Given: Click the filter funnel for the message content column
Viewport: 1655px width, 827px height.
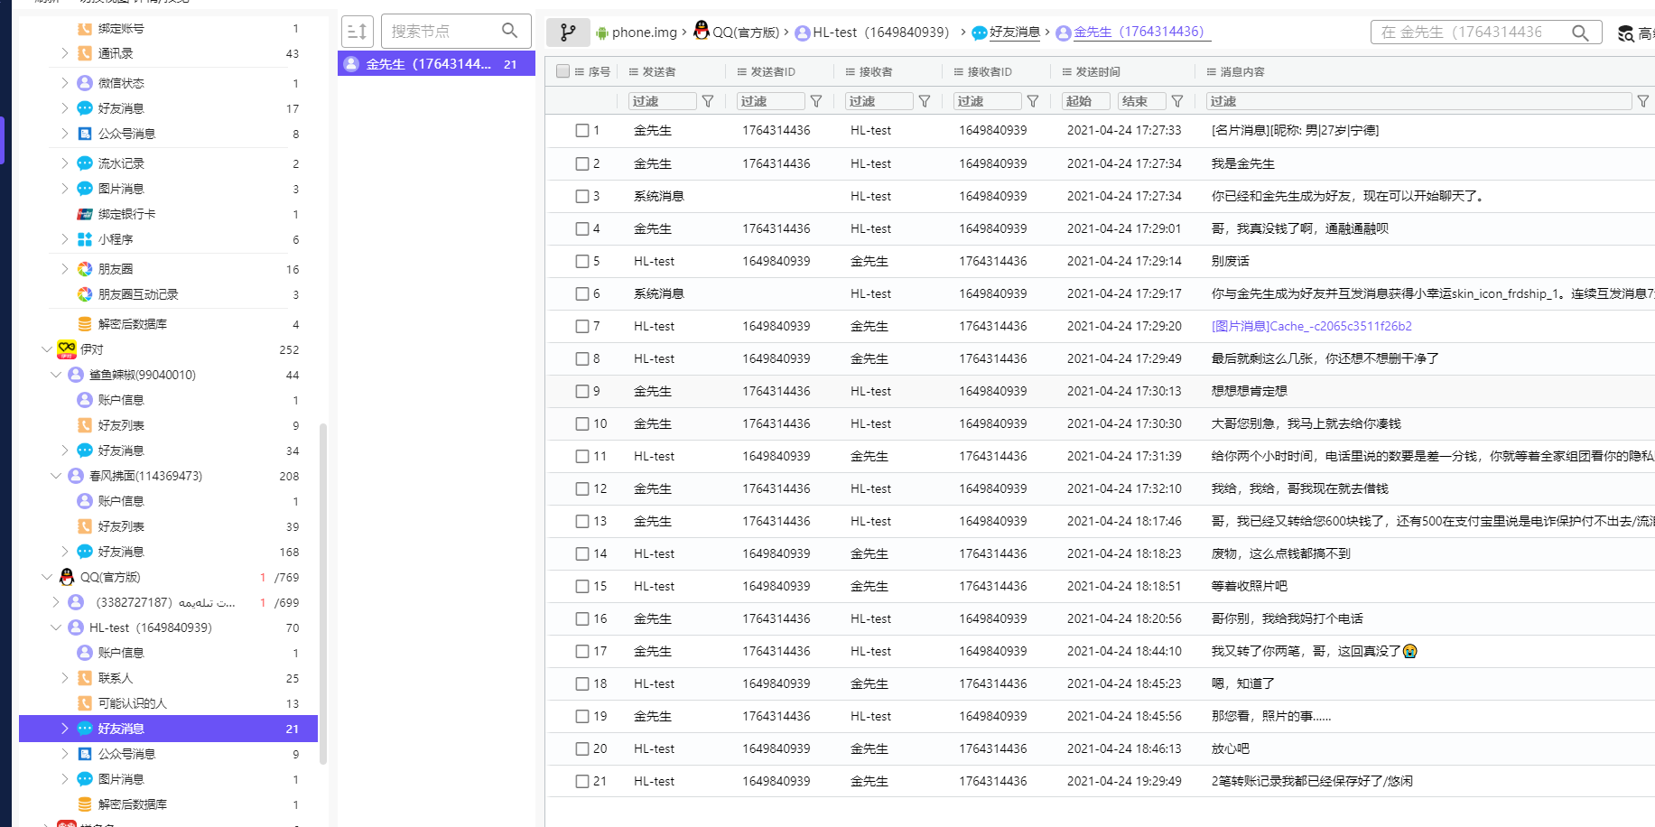Looking at the screenshot, I should [1643, 101].
